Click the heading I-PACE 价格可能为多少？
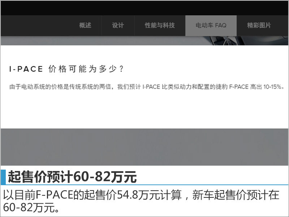The width and height of the screenshot is (289, 217). [66, 69]
